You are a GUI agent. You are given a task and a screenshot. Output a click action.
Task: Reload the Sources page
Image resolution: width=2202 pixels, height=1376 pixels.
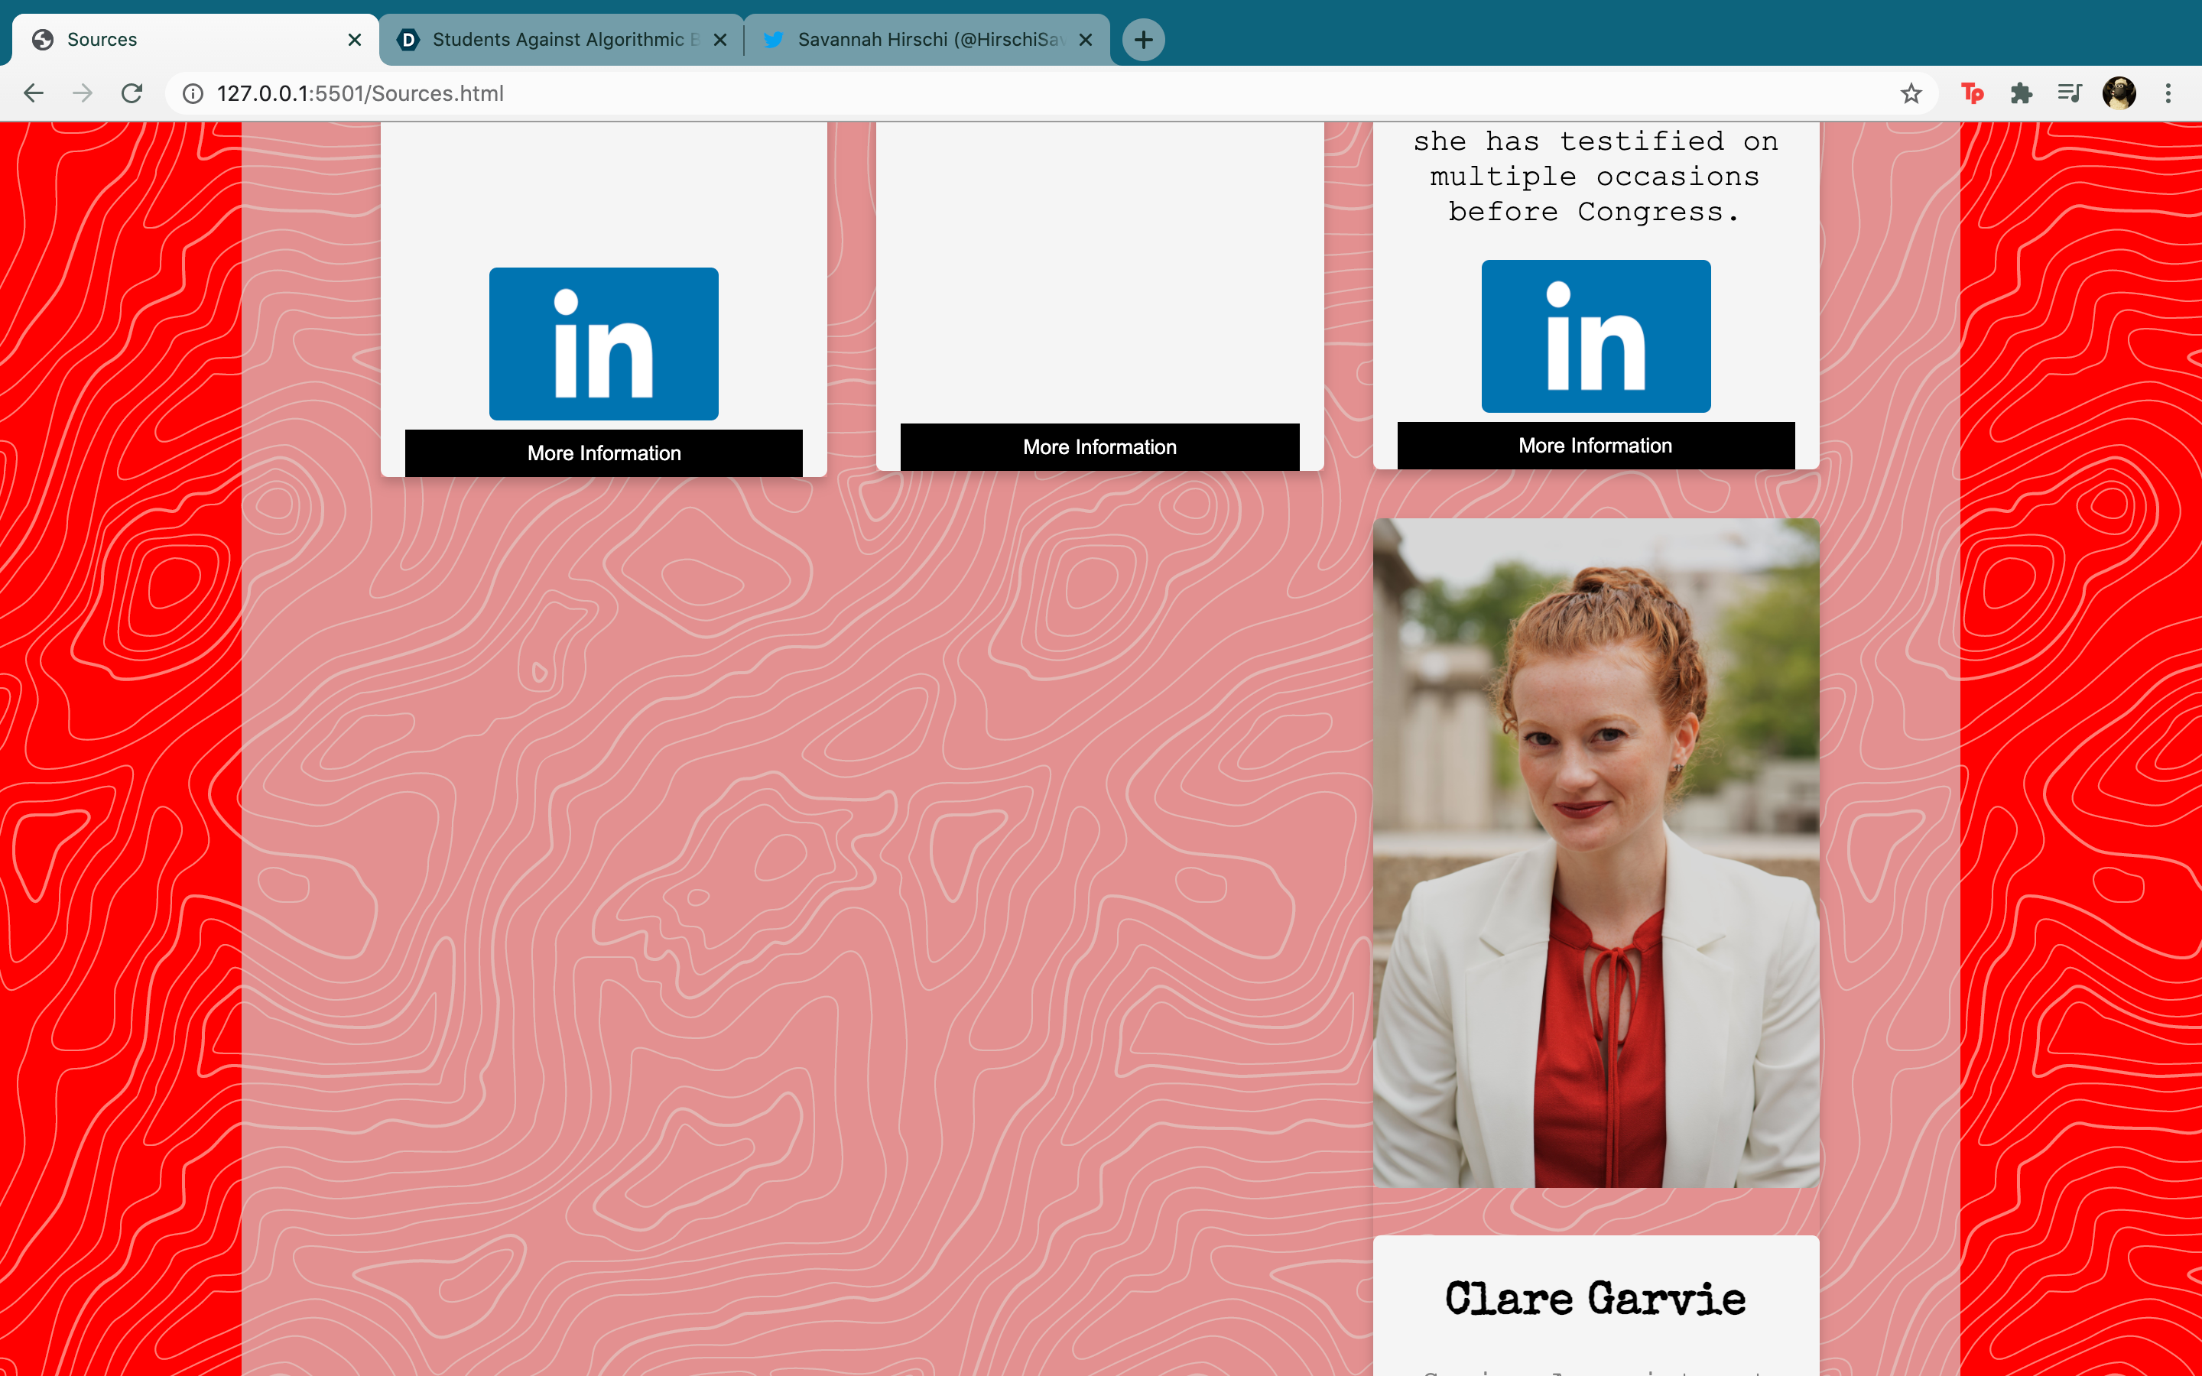pyautogui.click(x=132, y=92)
